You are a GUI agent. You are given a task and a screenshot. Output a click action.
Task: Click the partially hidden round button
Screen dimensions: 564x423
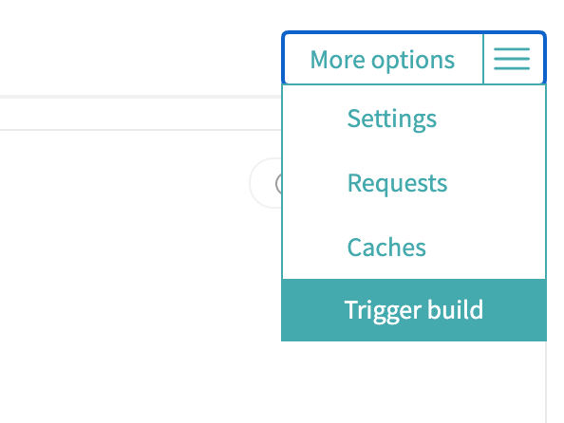266,183
